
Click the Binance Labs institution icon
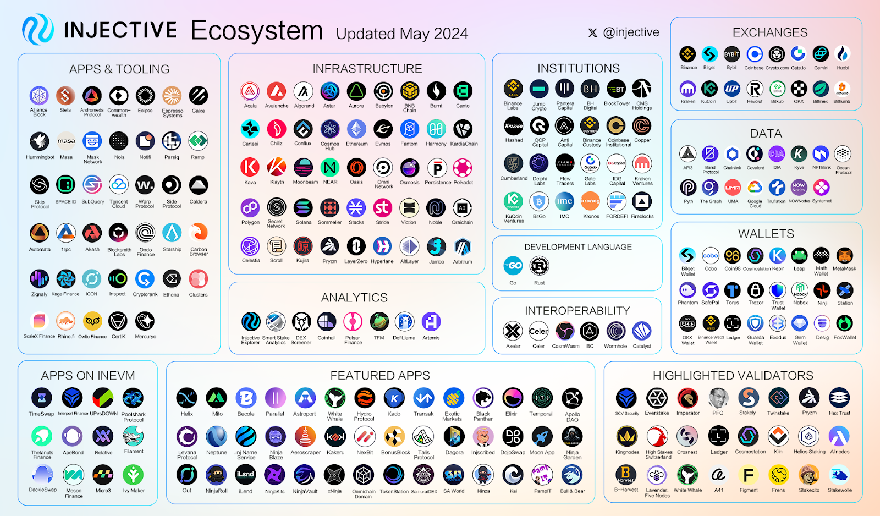click(513, 88)
